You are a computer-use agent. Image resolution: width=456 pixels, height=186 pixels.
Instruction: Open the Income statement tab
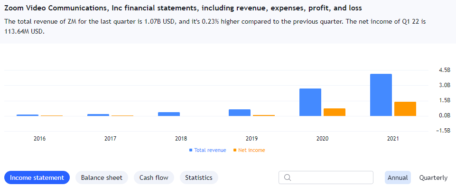[37, 177]
